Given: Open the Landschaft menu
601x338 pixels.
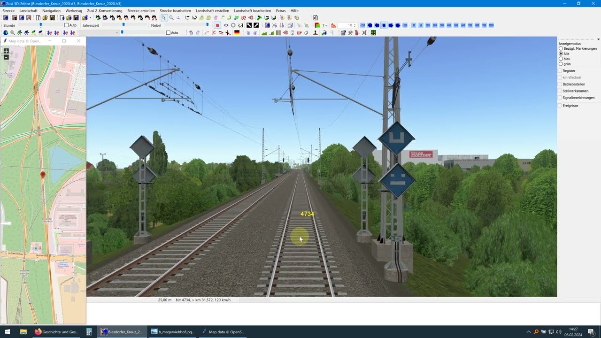Looking at the screenshot, I should point(28,10).
